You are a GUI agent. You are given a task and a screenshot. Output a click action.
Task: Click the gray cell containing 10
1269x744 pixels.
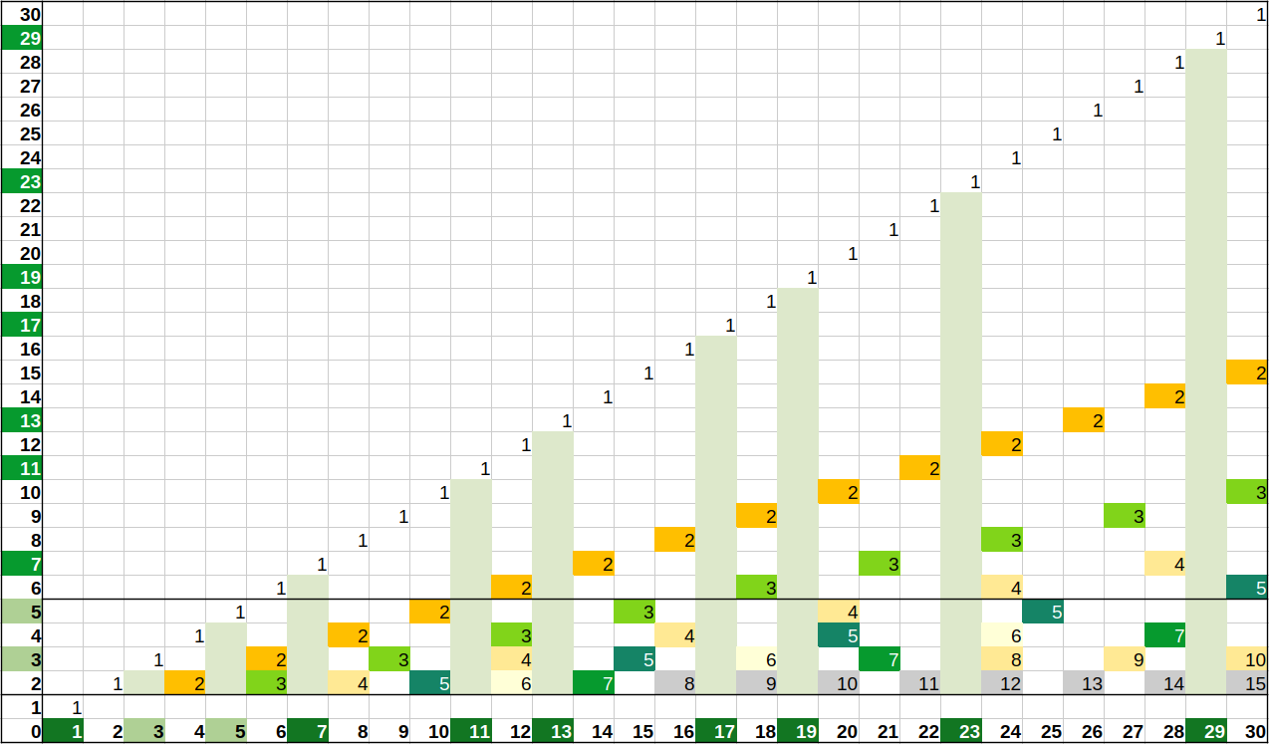[839, 683]
